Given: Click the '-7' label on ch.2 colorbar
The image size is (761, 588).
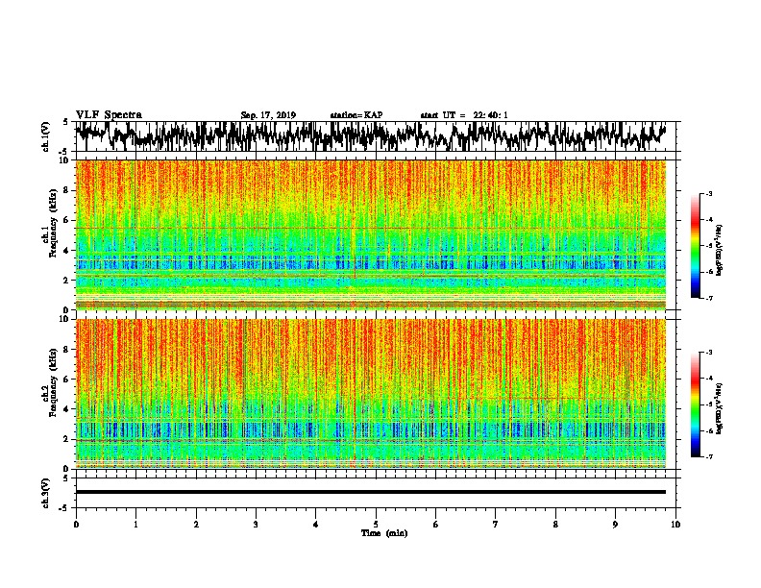Looking at the screenshot, I should pyautogui.click(x=708, y=456).
